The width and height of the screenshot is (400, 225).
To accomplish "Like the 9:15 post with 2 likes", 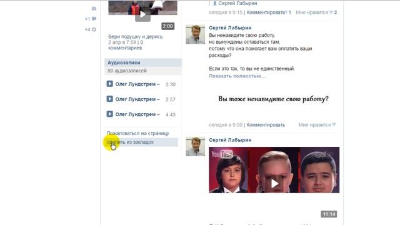I will pos(316,12).
